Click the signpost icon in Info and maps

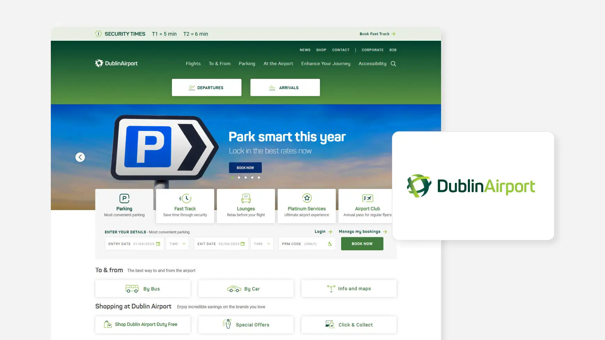331,288
